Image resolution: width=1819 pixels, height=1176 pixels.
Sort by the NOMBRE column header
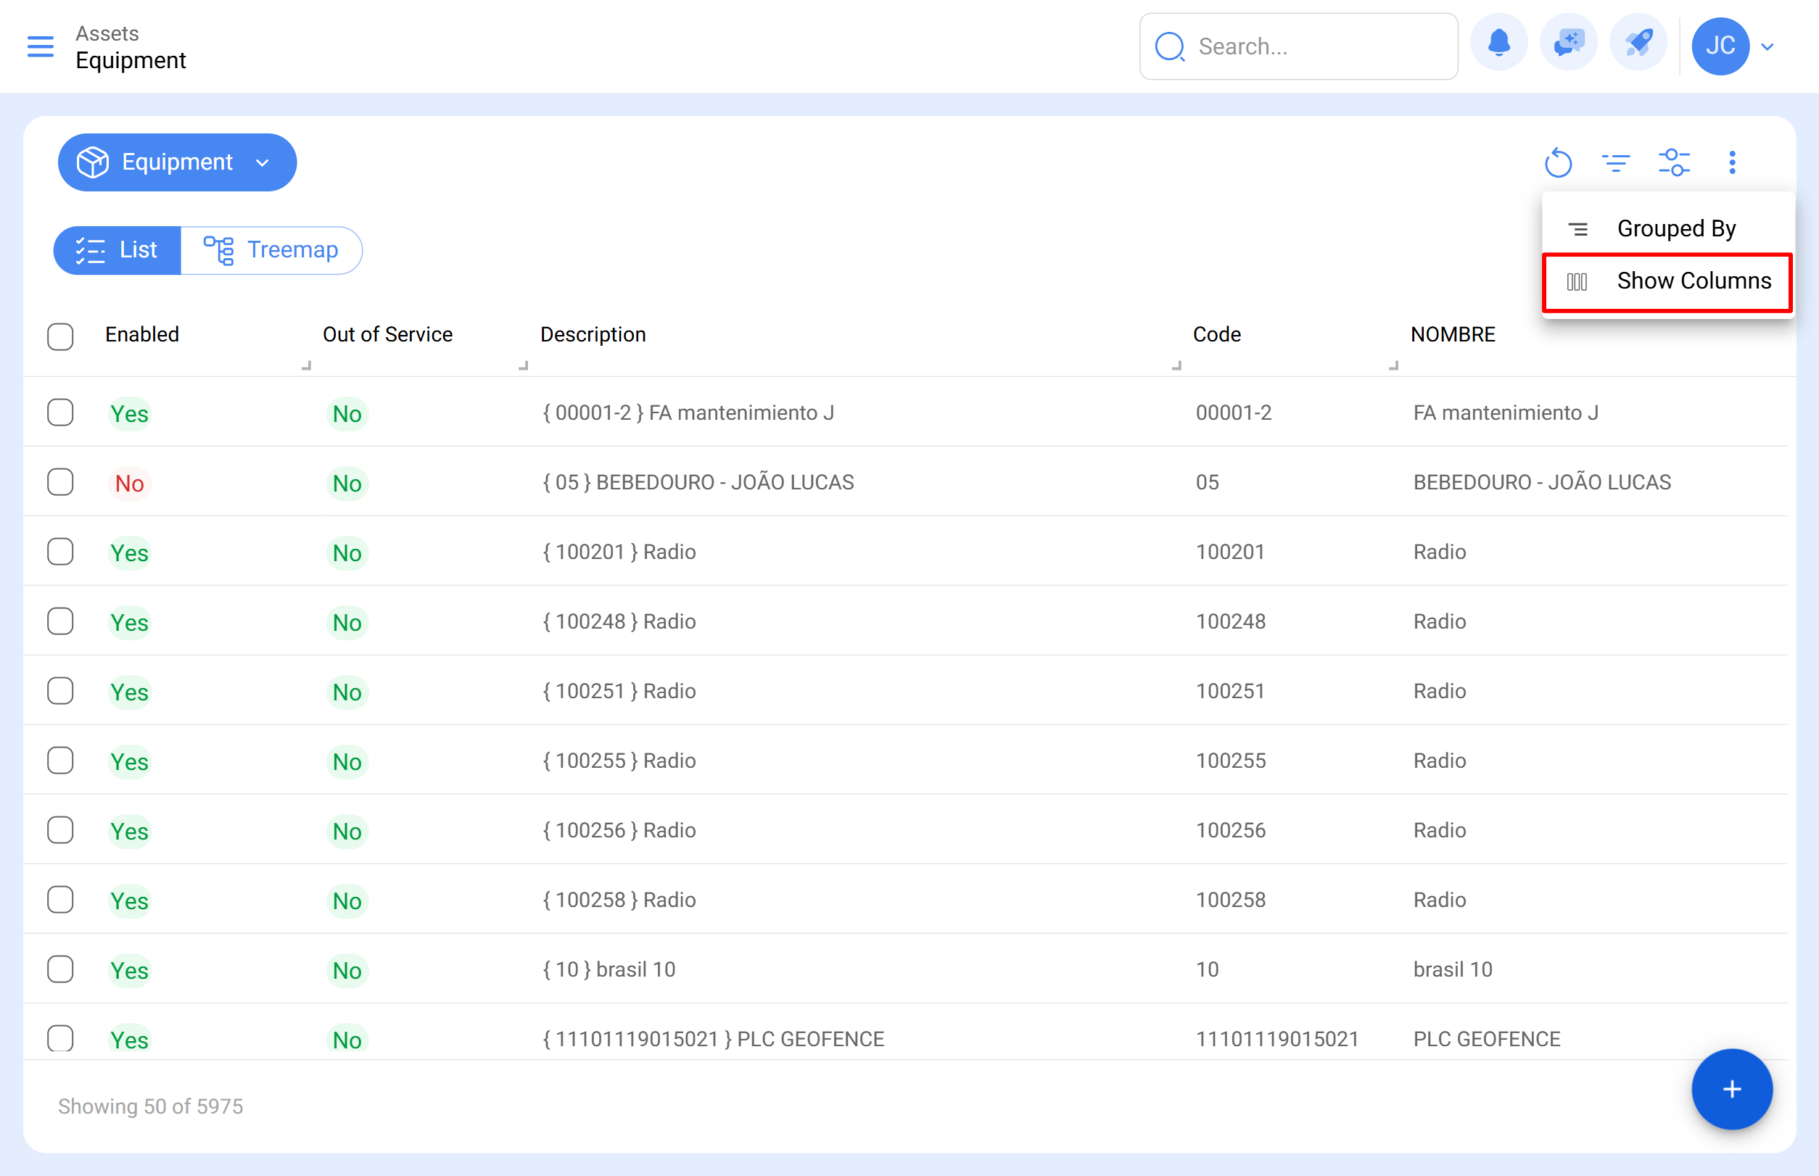(x=1453, y=334)
